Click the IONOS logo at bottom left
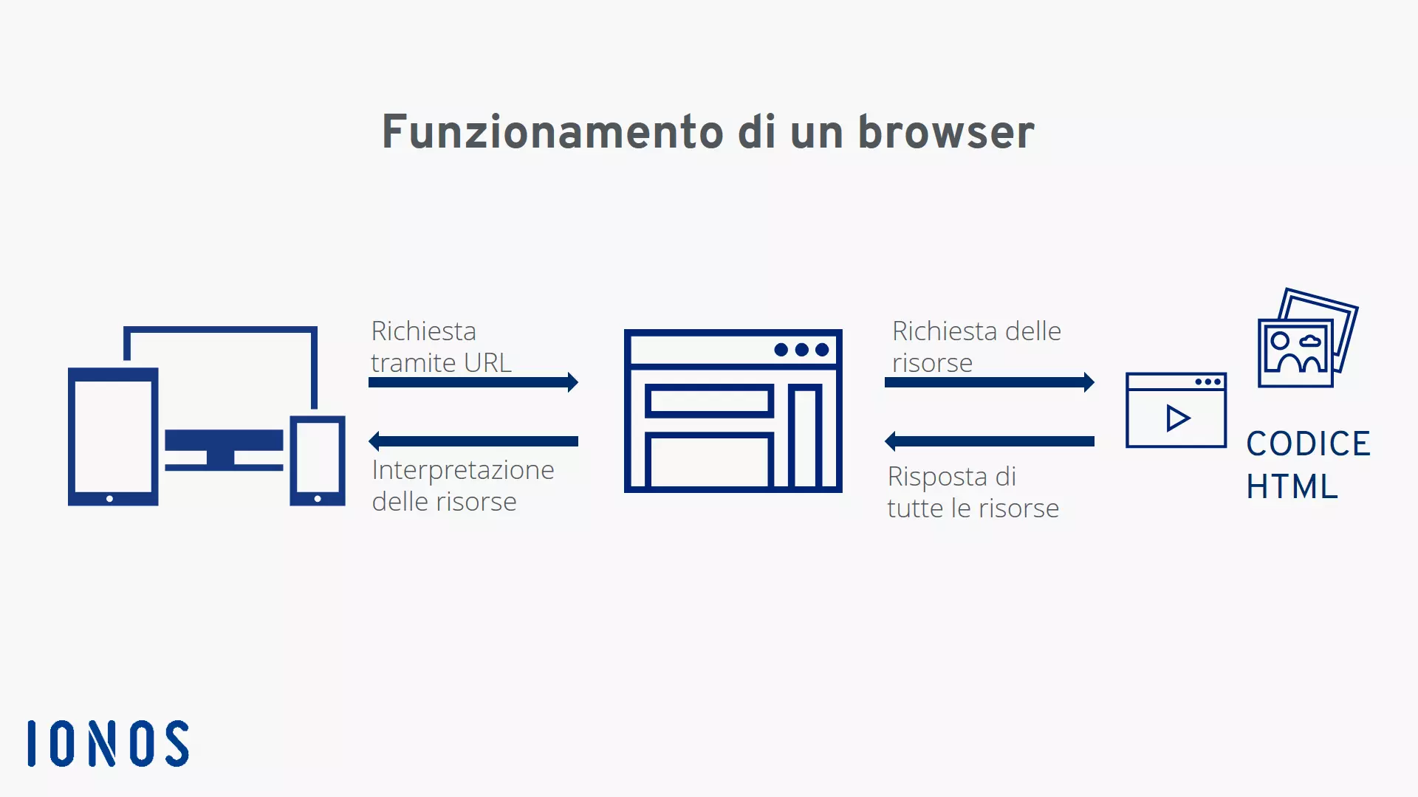Viewport: 1418px width, 797px height. tap(109, 742)
